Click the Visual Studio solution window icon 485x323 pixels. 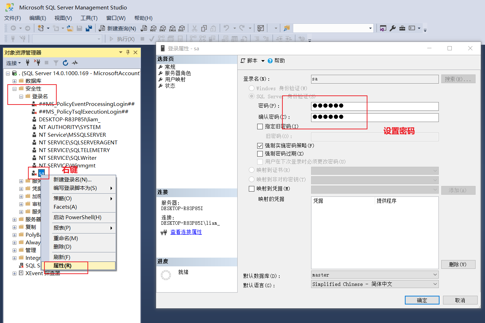click(383, 28)
